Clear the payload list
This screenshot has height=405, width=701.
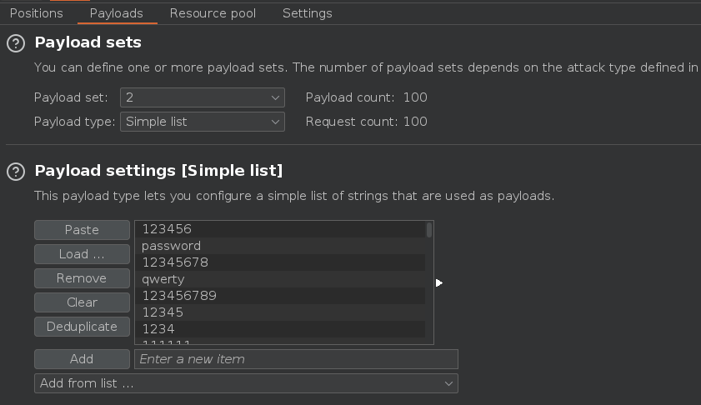point(82,302)
